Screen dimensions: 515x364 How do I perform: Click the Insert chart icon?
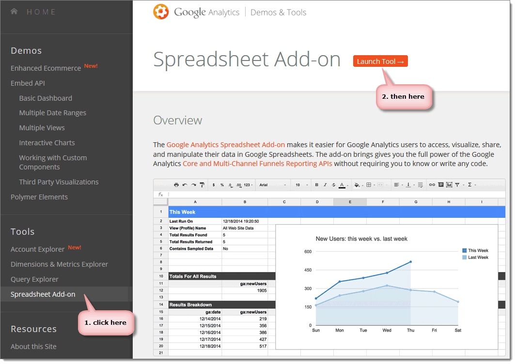pyautogui.click(x=449, y=185)
